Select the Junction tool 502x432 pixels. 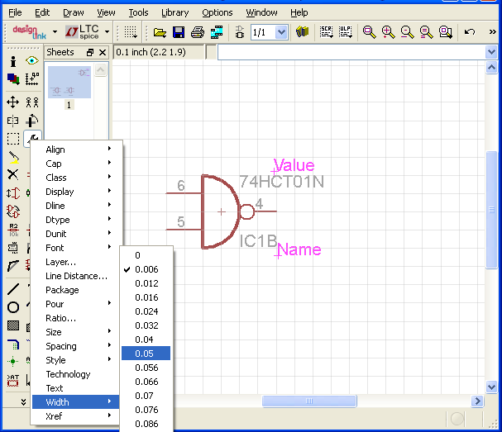12,361
